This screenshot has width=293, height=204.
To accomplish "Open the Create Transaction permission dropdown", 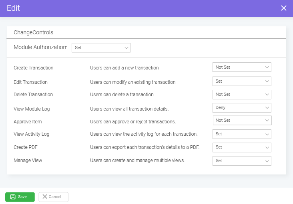I will tap(242, 67).
